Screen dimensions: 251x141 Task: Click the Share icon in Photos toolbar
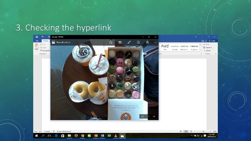pyautogui.click(x=111, y=42)
